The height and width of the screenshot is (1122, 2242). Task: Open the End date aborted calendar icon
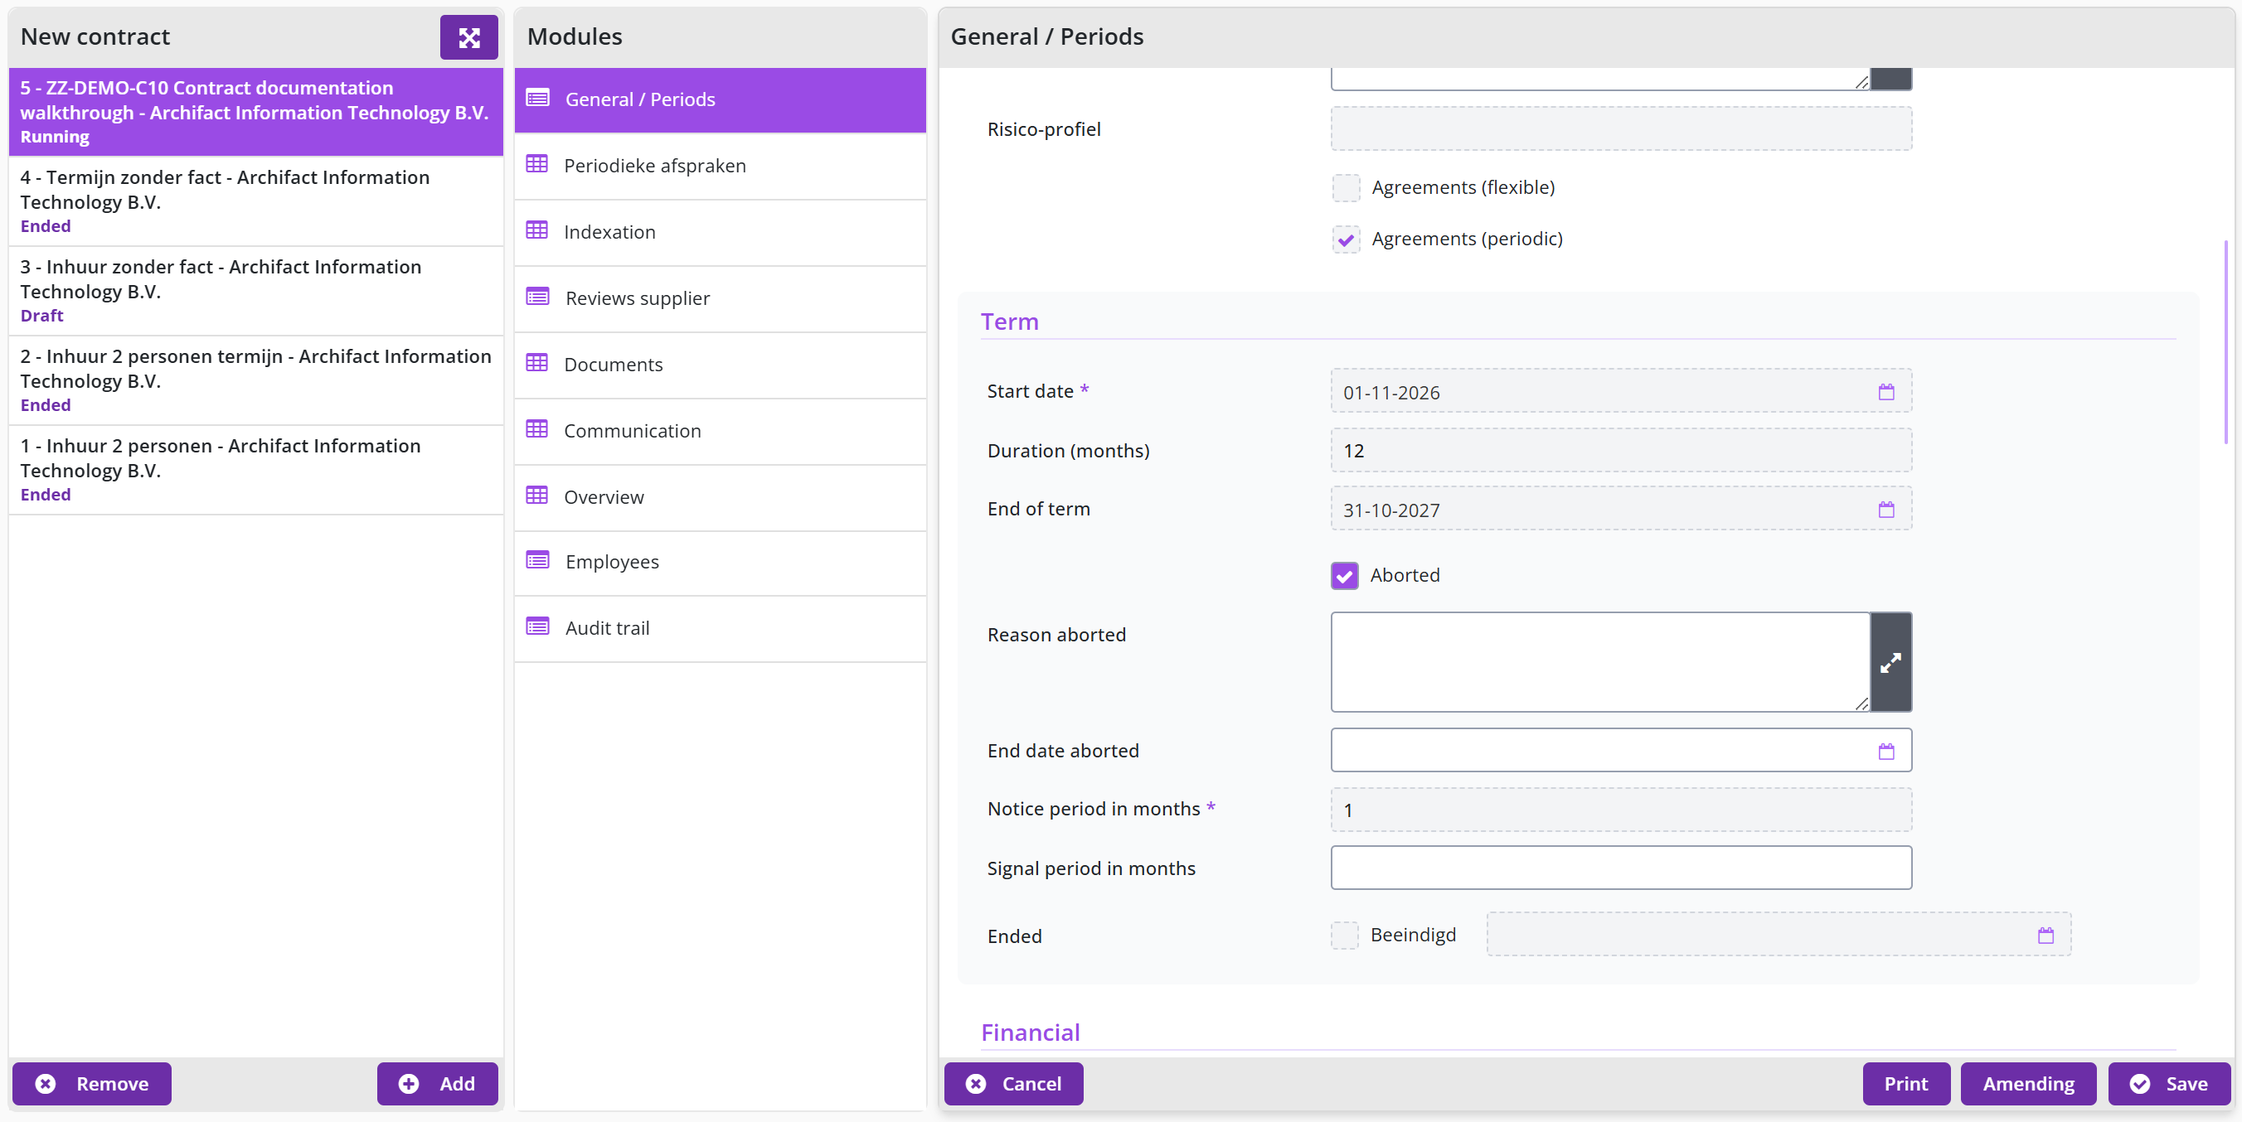1886,751
